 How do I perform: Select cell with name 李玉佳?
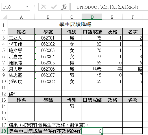pos(21,44)
